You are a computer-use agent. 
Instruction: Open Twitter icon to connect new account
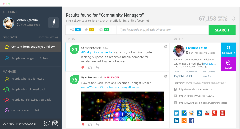click(47, 123)
